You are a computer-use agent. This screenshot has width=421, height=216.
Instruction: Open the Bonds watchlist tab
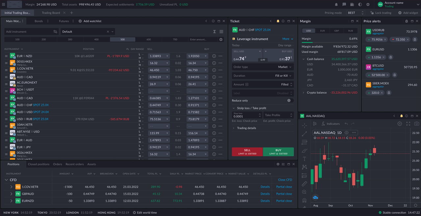pos(39,21)
